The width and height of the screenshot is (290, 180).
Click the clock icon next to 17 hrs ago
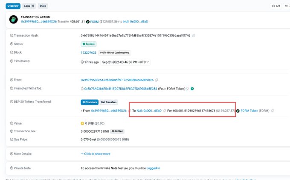point(82,62)
